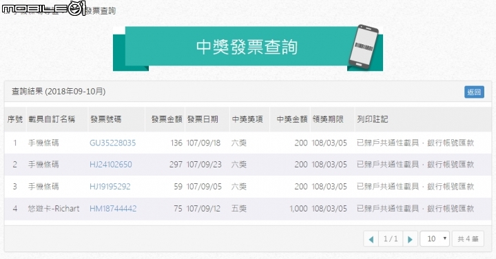Image resolution: width=496 pixels, height=259 pixels.
Task: Select invoice amount 136
Action: [x=176, y=143]
